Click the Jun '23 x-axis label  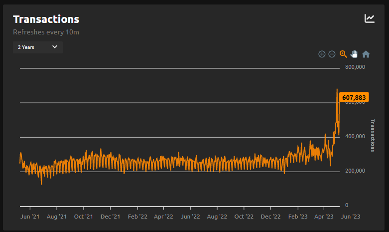(351, 217)
